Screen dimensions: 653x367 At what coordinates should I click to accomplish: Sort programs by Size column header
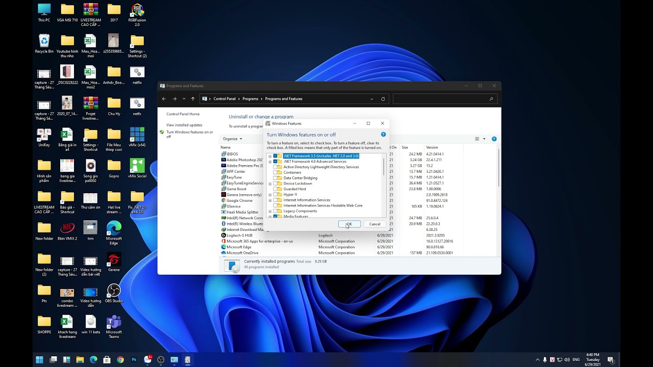pos(405,147)
